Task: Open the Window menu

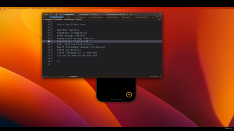Action: pos(61,8)
